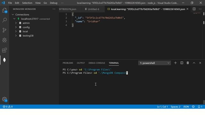The image size is (205, 115).
Task: Open the Search view icon
Action: 4,20
